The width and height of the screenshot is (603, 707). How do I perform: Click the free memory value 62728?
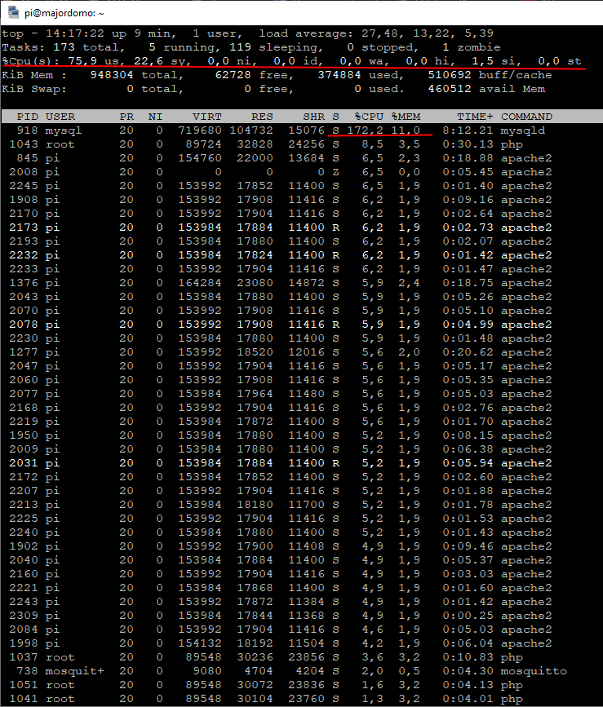(x=233, y=75)
